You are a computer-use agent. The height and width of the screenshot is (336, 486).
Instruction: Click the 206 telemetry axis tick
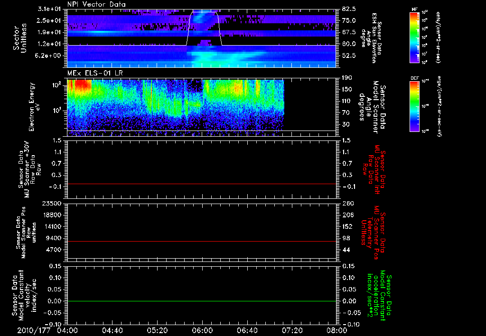[x=347, y=215]
